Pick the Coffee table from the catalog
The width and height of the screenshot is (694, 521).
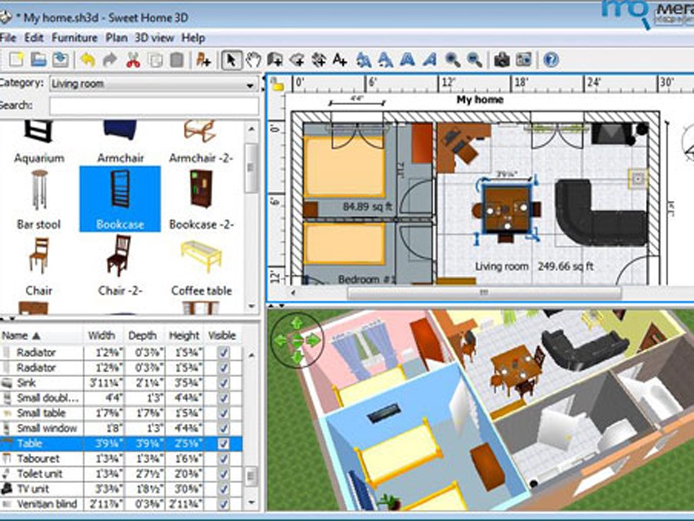coord(201,267)
